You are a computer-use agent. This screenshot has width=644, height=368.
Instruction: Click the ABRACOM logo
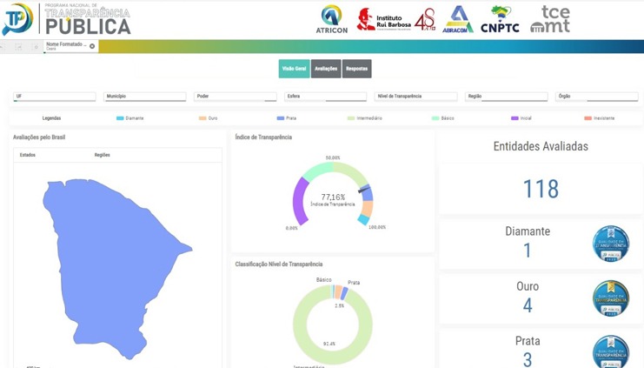458,19
